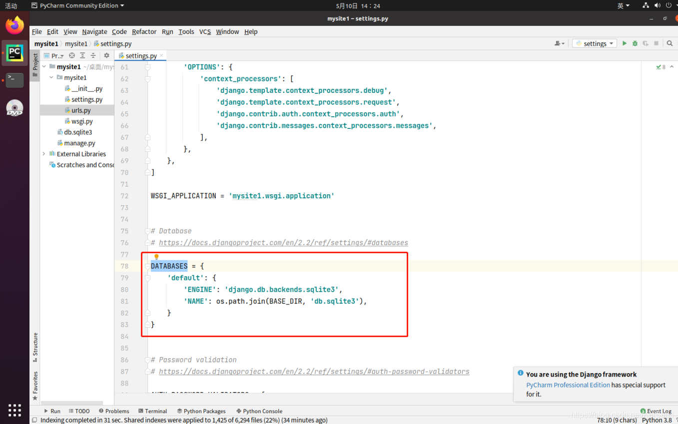Click the Run with Coverage icon

(x=646, y=43)
